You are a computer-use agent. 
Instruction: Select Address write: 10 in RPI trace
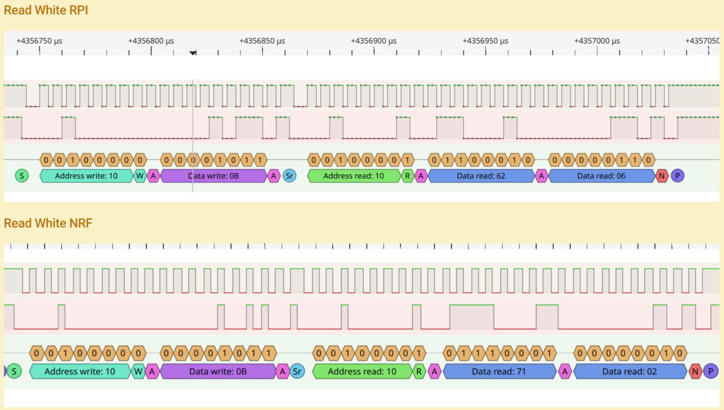pyautogui.click(x=87, y=176)
